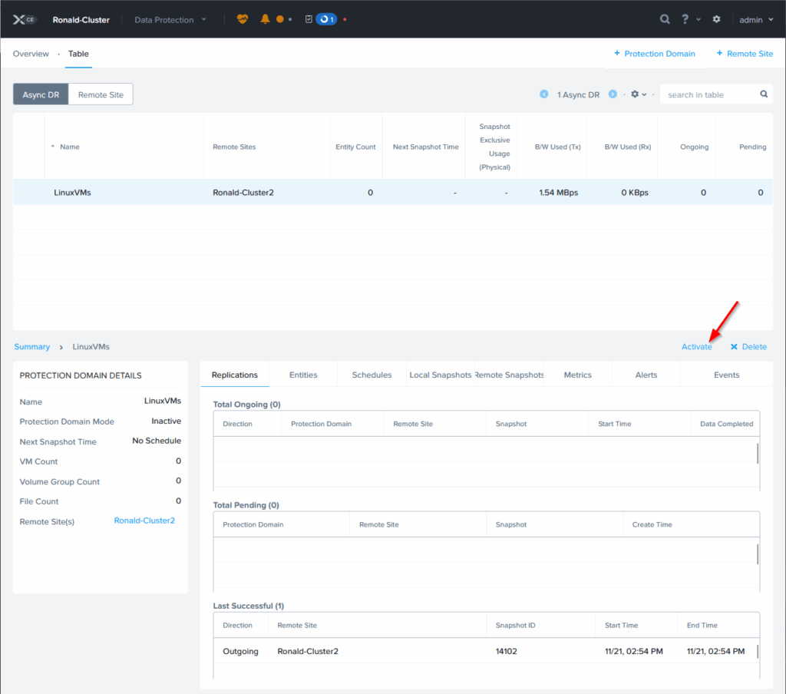Image resolution: width=786 pixels, height=694 pixels.
Task: Go to next page of Async DR
Action: click(613, 94)
